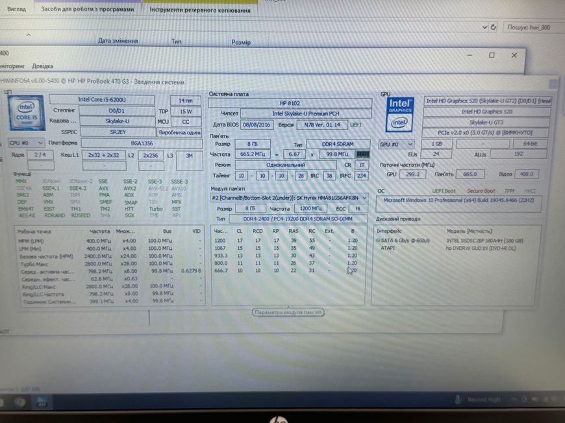
Task: Click the UEFI Boot status label
Action: click(x=444, y=191)
